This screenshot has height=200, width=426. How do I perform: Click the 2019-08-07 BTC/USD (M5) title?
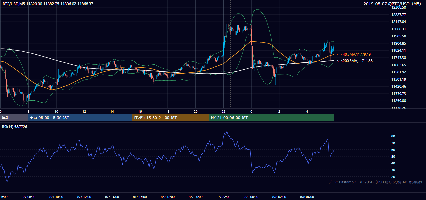(393, 4)
